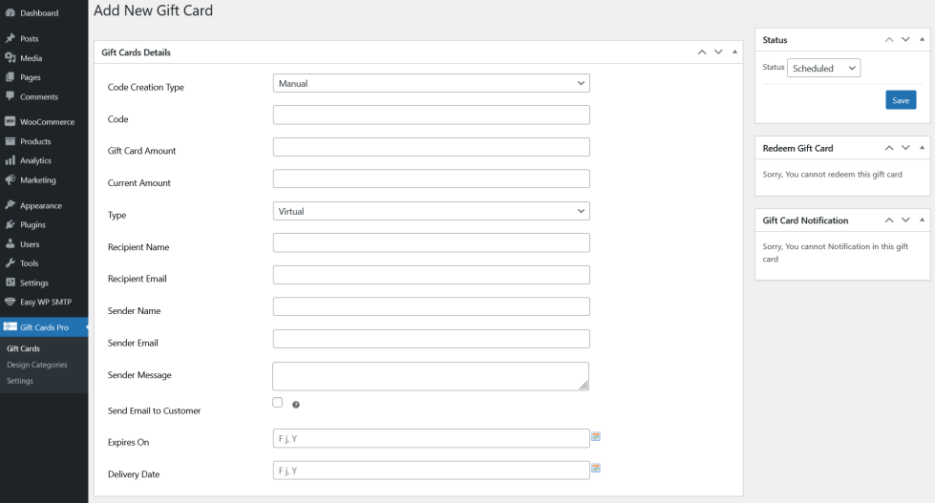Open calendar picker for Expires On

pos(596,436)
